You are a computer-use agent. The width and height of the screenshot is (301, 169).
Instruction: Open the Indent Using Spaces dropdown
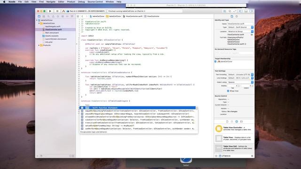coord(240,82)
